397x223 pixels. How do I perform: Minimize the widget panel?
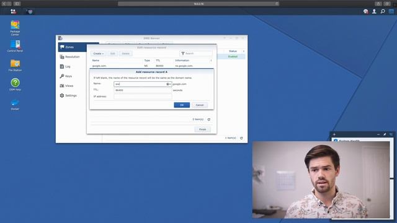tap(378, 134)
